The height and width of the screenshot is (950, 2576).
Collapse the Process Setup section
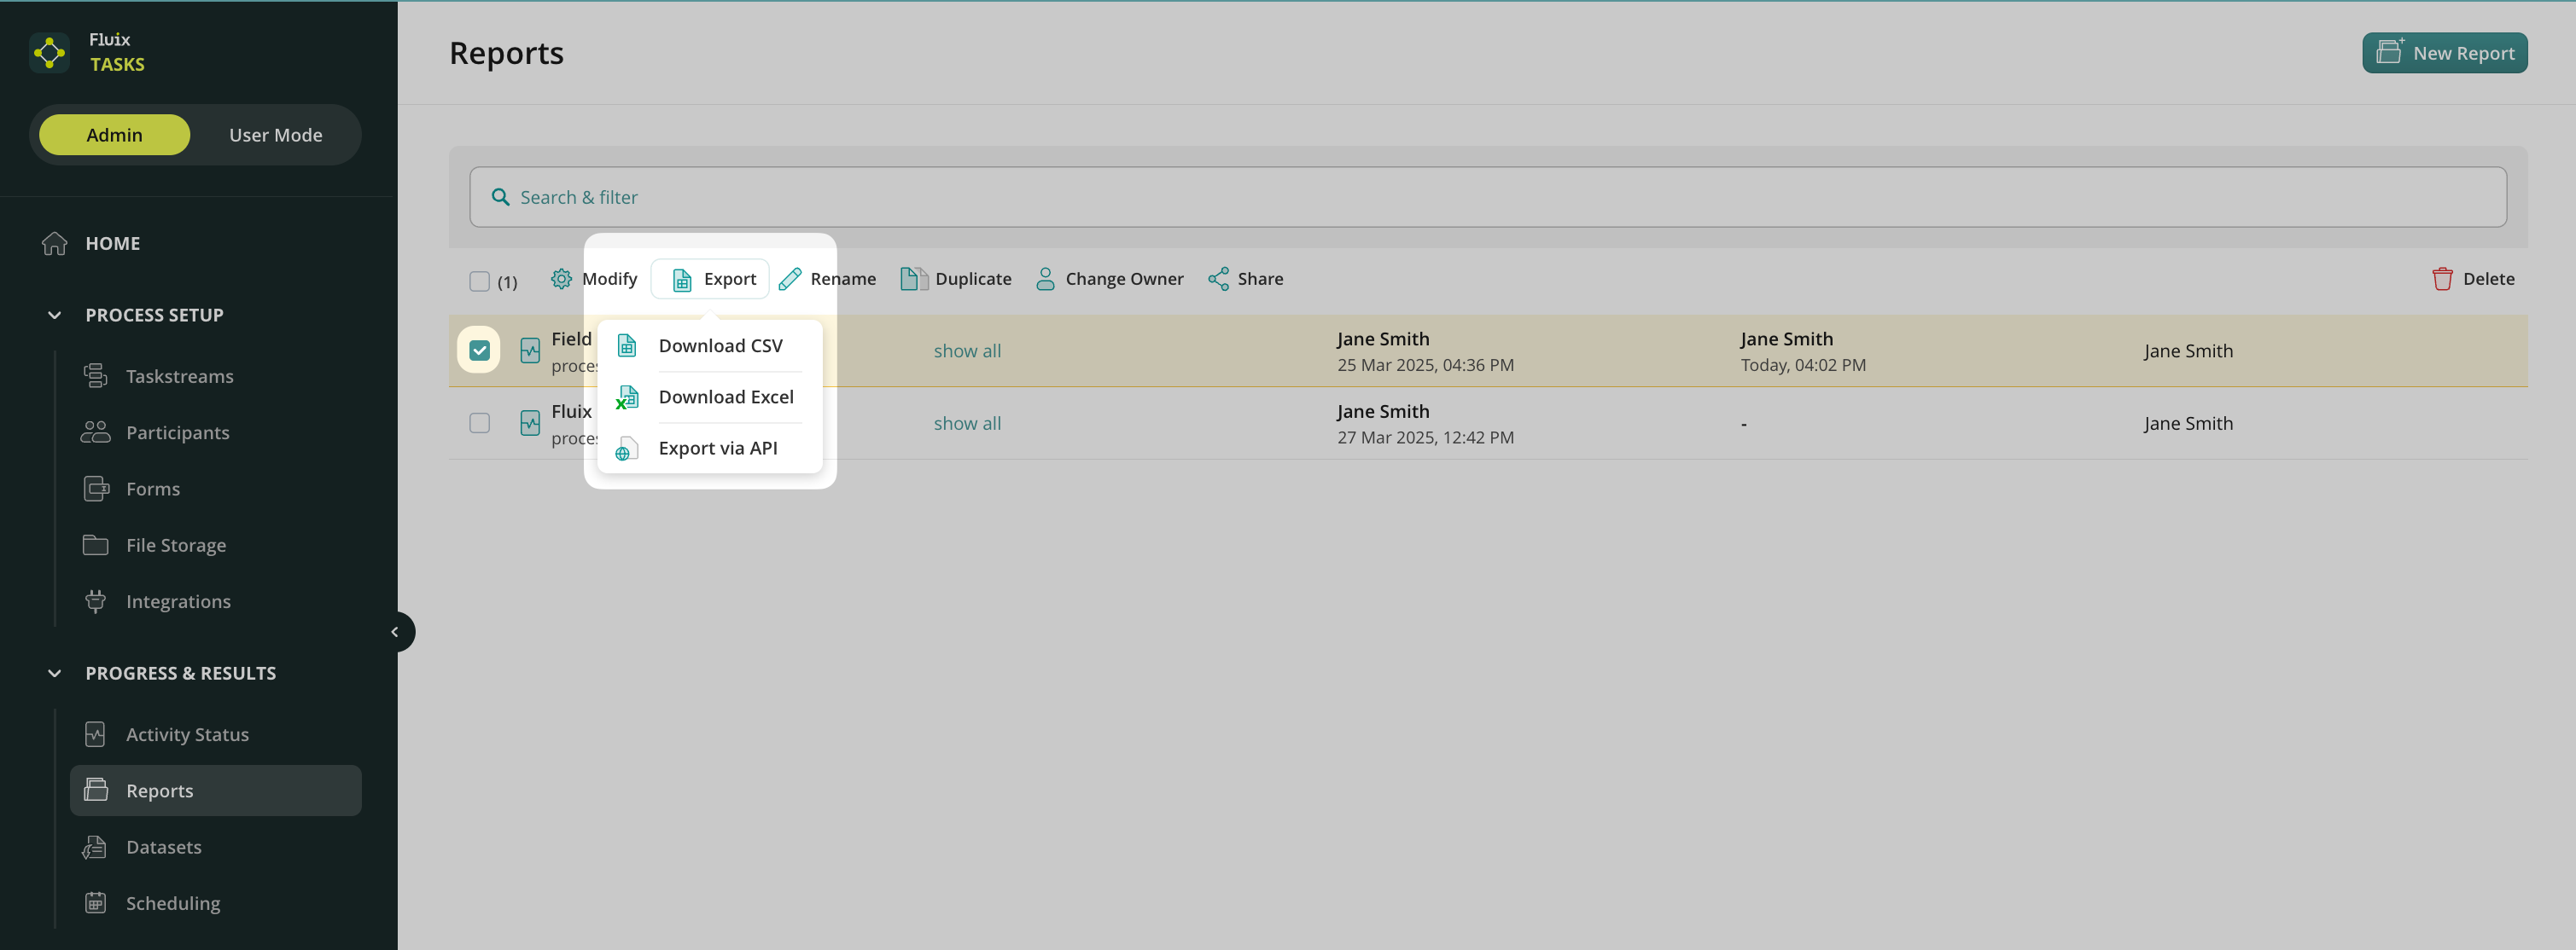point(55,316)
